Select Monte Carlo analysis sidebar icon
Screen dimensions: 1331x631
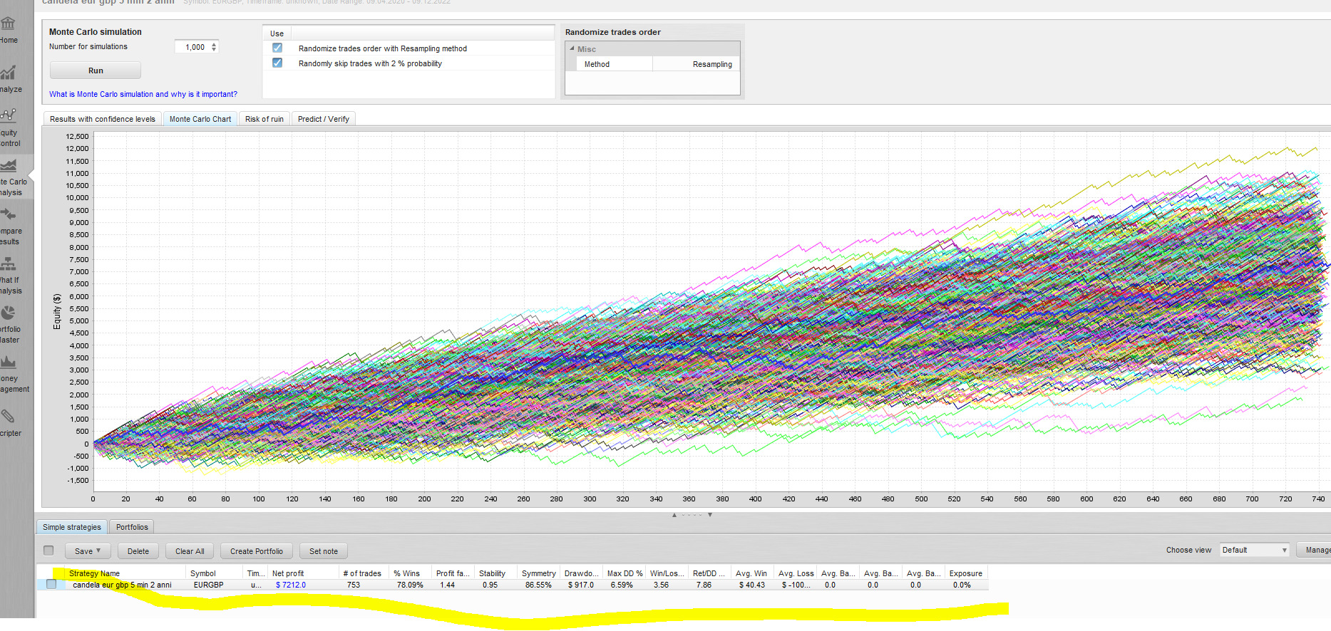(x=9, y=171)
